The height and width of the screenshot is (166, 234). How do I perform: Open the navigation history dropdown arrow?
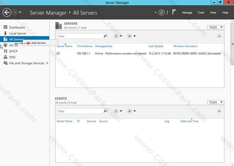pyautogui.click(x=20, y=12)
